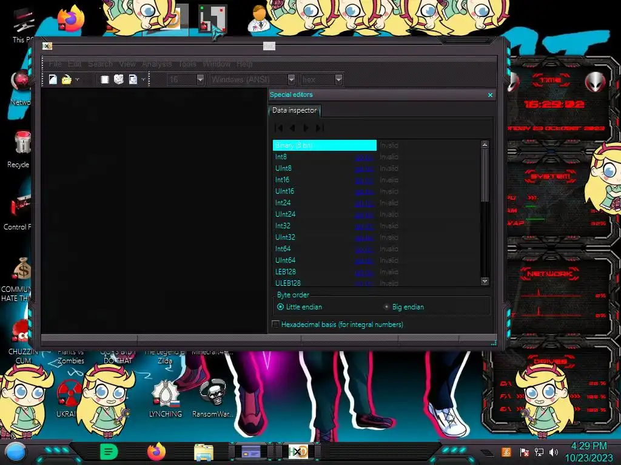621x465 pixels.
Task: Click the Open RAM memory chip icon
Action: coord(104,79)
